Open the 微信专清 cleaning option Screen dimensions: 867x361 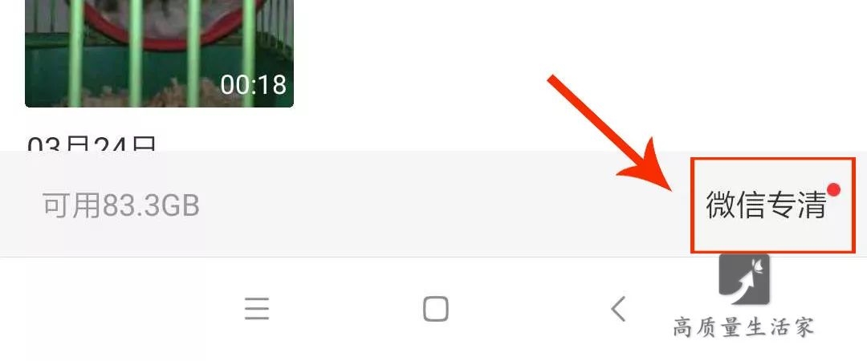pyautogui.click(x=766, y=205)
